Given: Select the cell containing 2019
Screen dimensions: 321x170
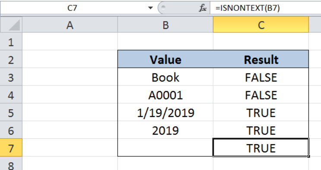Looking at the screenshot, I should click(165, 130).
